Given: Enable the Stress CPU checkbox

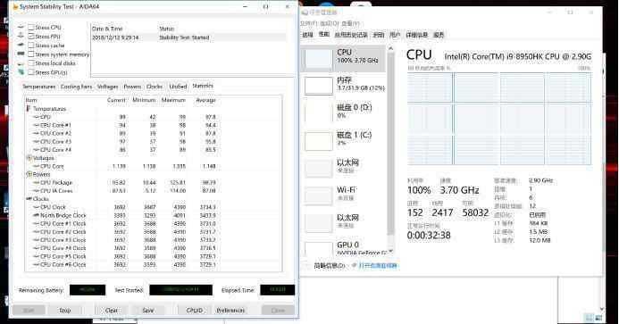Looking at the screenshot, I should click(30, 28).
